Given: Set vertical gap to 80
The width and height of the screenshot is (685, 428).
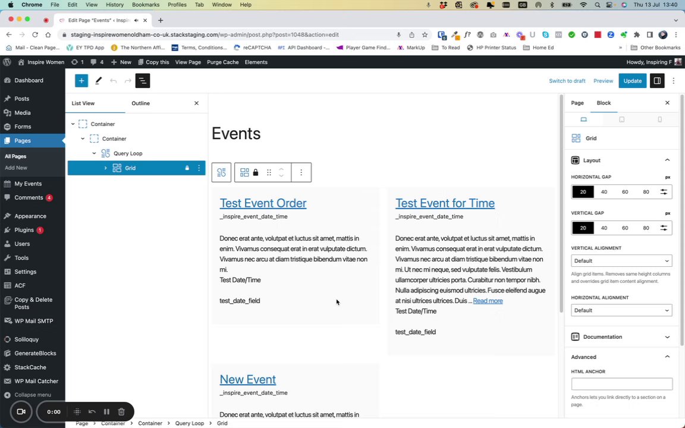Looking at the screenshot, I should pyautogui.click(x=646, y=228).
